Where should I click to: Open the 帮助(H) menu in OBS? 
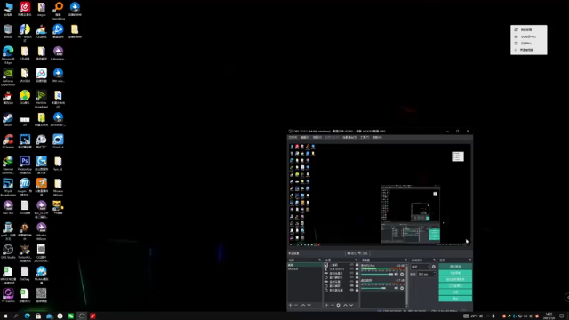377,138
